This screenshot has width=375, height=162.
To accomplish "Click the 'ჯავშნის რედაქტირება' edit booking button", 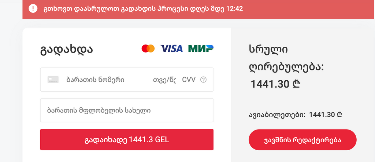I will [302, 140].
